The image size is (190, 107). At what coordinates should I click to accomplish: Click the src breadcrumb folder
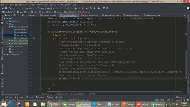pyautogui.click(x=27, y=12)
